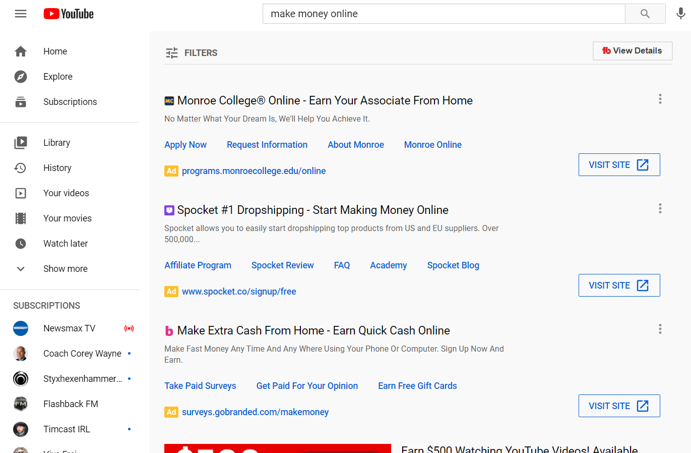This screenshot has width=691, height=453.
Task: Open Earn $500 Watching YouTube Videos title
Action: coord(520,449)
